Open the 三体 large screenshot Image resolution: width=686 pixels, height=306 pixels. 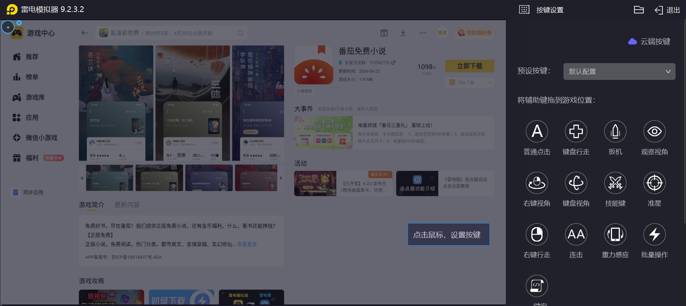(x=193, y=103)
